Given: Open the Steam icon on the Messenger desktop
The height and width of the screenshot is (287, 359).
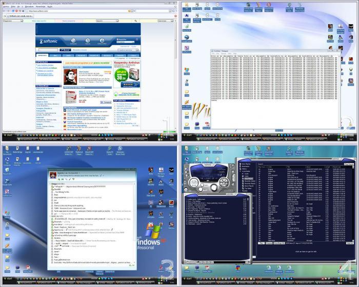Looking at the screenshot, I should coord(171,171).
